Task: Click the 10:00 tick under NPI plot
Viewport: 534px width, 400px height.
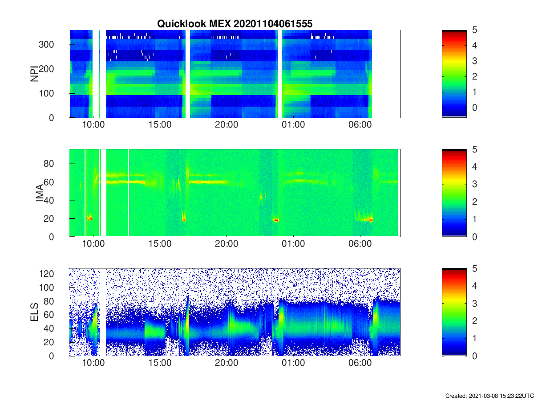Action: [93, 124]
